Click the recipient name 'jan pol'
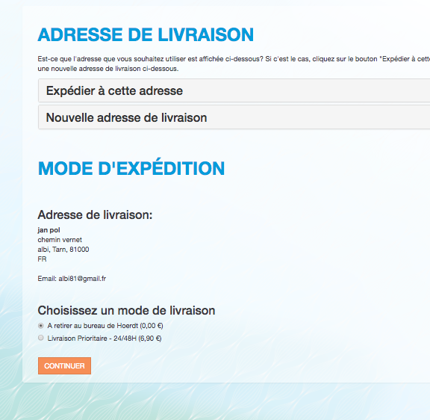 [x=49, y=230]
